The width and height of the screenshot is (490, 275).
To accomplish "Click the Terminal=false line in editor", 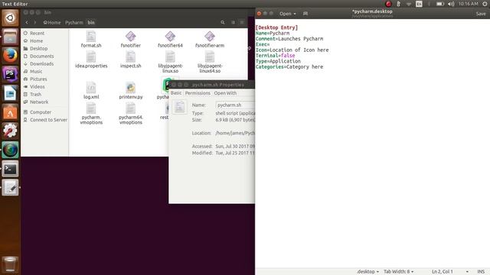I will point(275,56).
